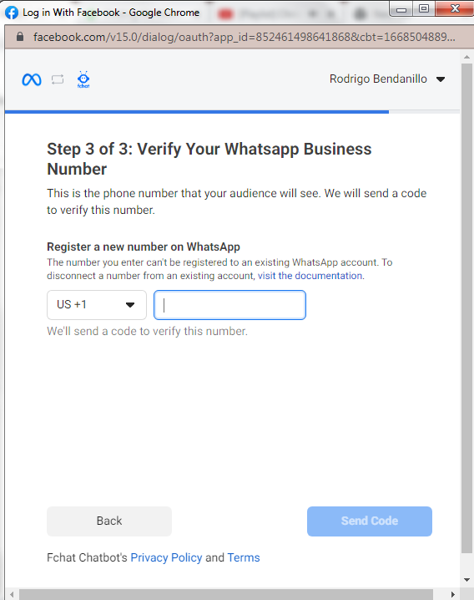474x600 pixels.
Task: Open the US +1 country code dropdown
Action: click(x=97, y=305)
